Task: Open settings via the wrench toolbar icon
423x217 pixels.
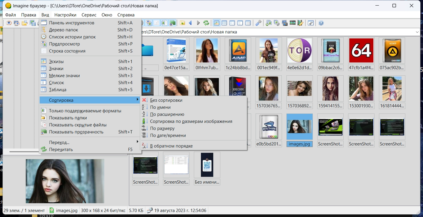Action: click(258, 23)
